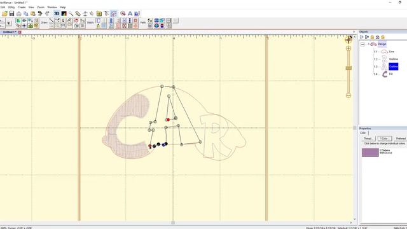Open the Color properties tab
The image size is (407, 229).
[x=363, y=133]
